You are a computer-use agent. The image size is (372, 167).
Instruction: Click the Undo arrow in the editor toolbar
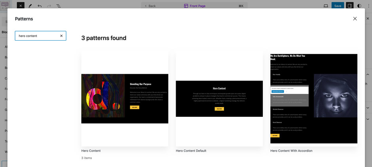point(40,6)
